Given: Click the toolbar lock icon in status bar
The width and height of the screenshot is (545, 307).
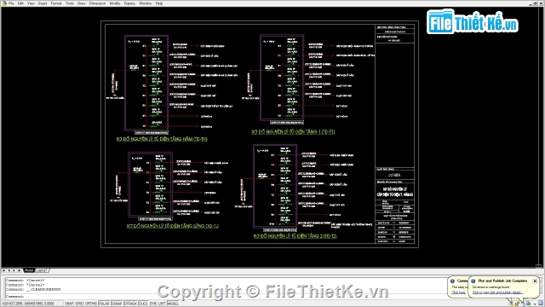Looking at the screenshot, I should pyautogui.click(x=517, y=304).
